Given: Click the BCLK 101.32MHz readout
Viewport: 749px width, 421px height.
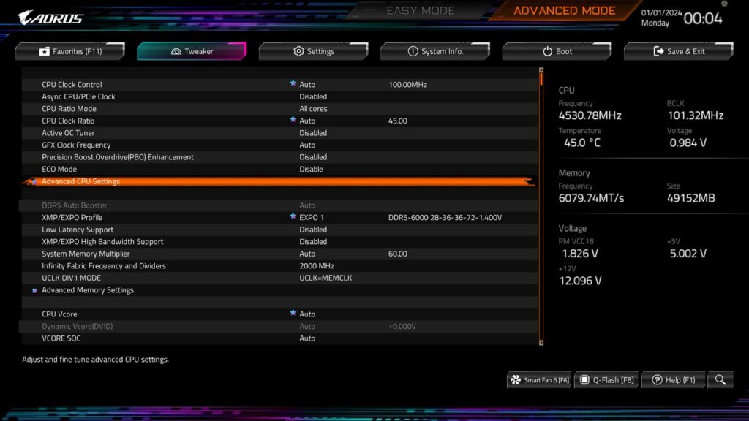Looking at the screenshot, I should coord(696,115).
